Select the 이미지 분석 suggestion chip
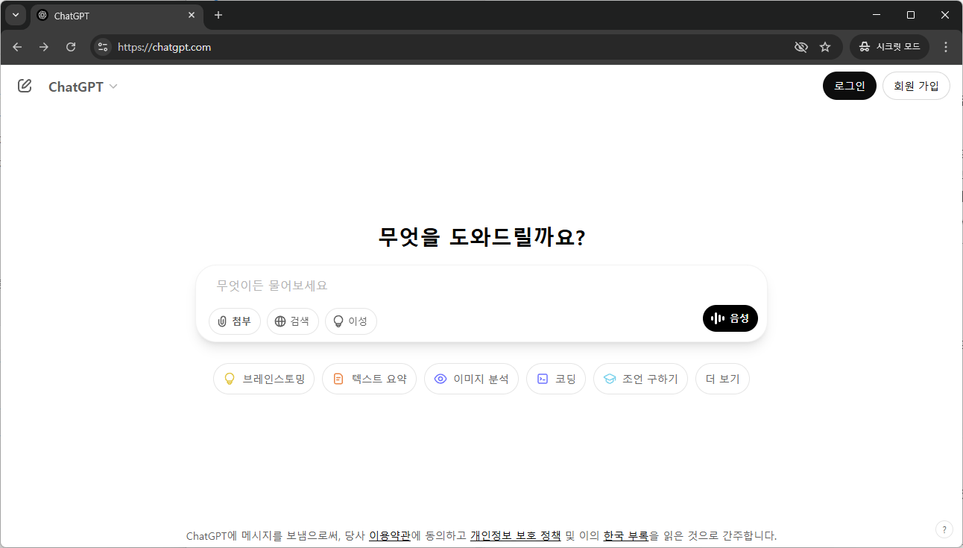This screenshot has width=963, height=548. (471, 379)
